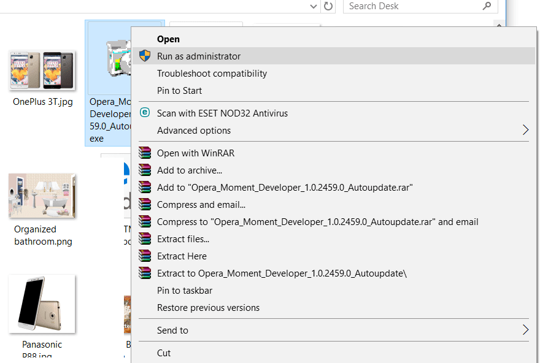Click the magnifier icon in Search Desk box
Viewport: 540px width, 363px height.
(487, 6)
